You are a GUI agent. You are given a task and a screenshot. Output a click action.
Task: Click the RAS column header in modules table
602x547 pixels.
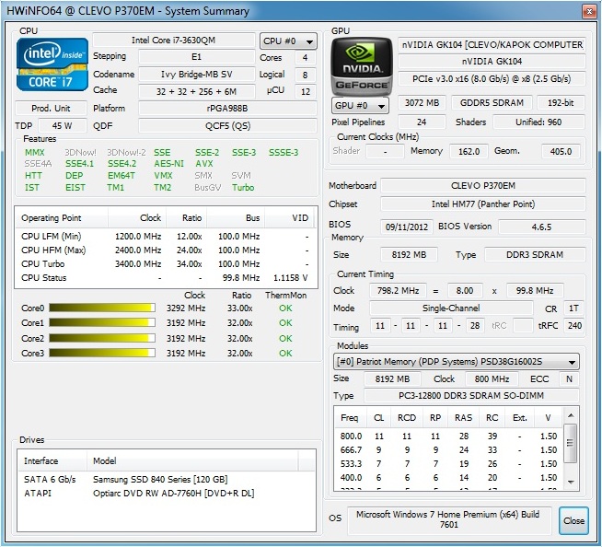(x=463, y=417)
